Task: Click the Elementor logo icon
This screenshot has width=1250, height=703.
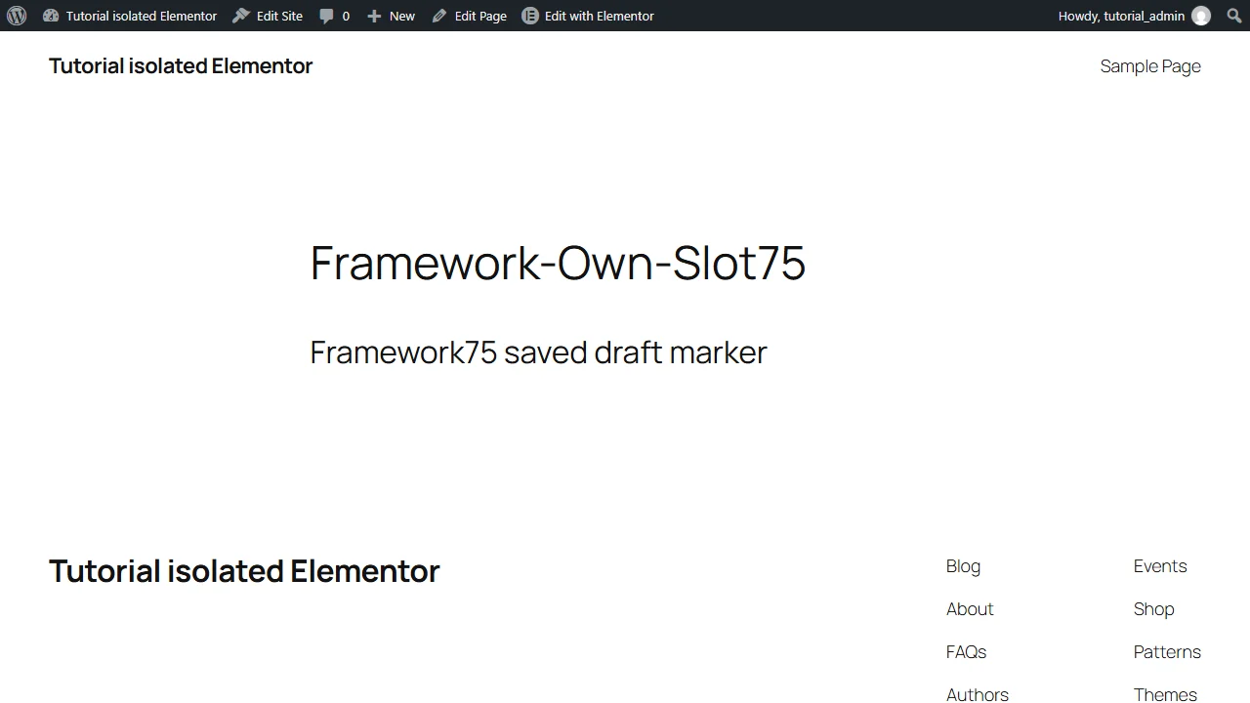Action: click(530, 16)
